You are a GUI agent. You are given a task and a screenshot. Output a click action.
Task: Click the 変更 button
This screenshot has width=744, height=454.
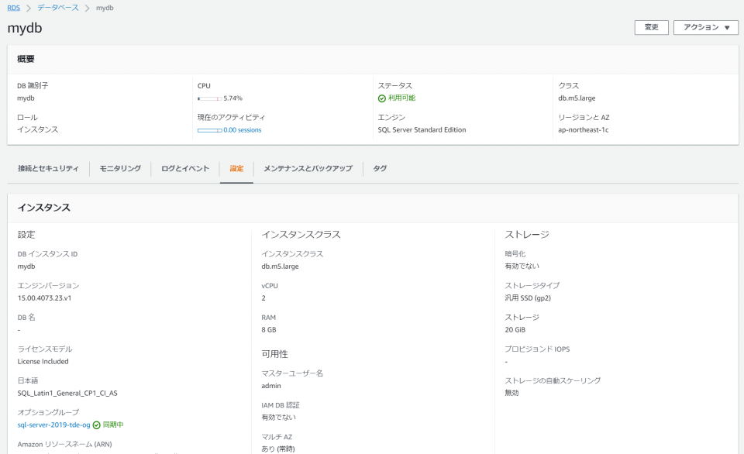click(651, 26)
